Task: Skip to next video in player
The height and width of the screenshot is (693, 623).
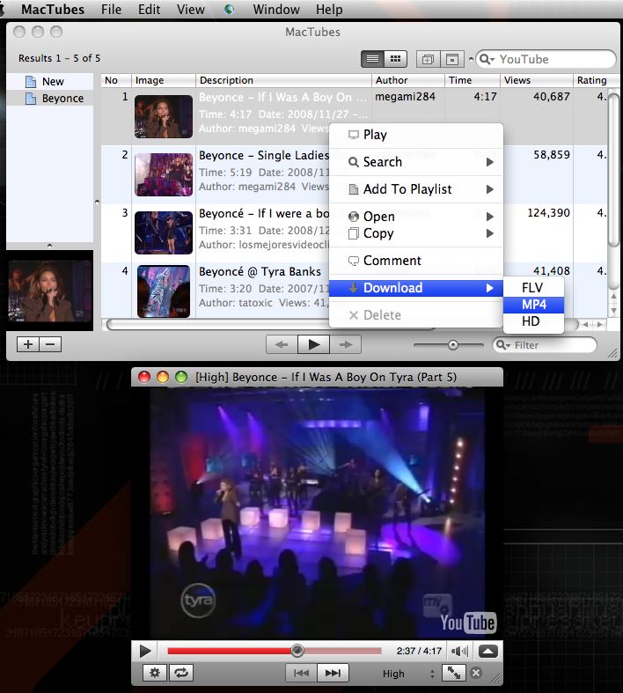Action: point(333,673)
